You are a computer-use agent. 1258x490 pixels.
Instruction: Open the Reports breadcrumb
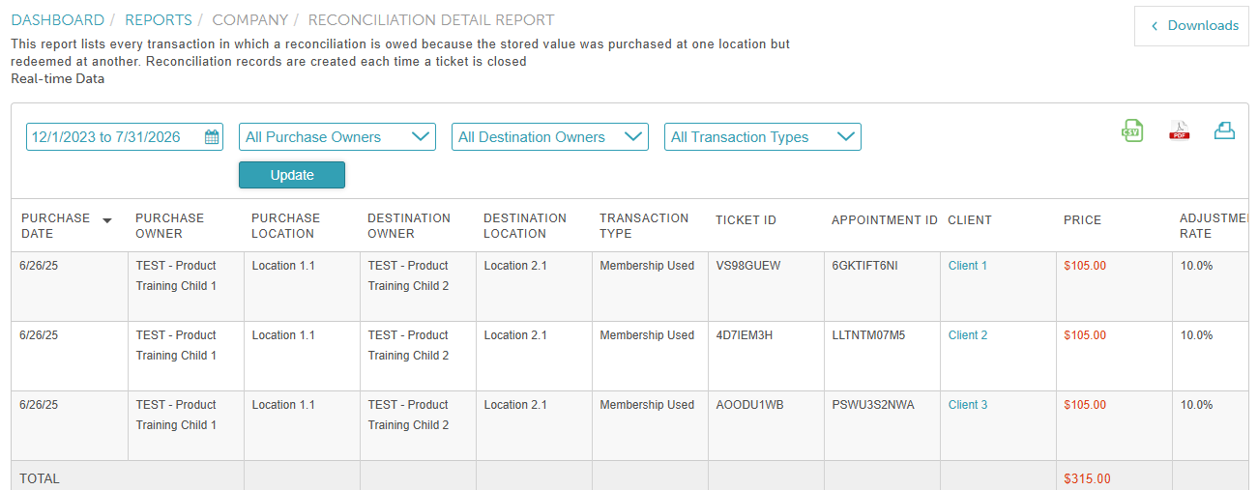(159, 20)
